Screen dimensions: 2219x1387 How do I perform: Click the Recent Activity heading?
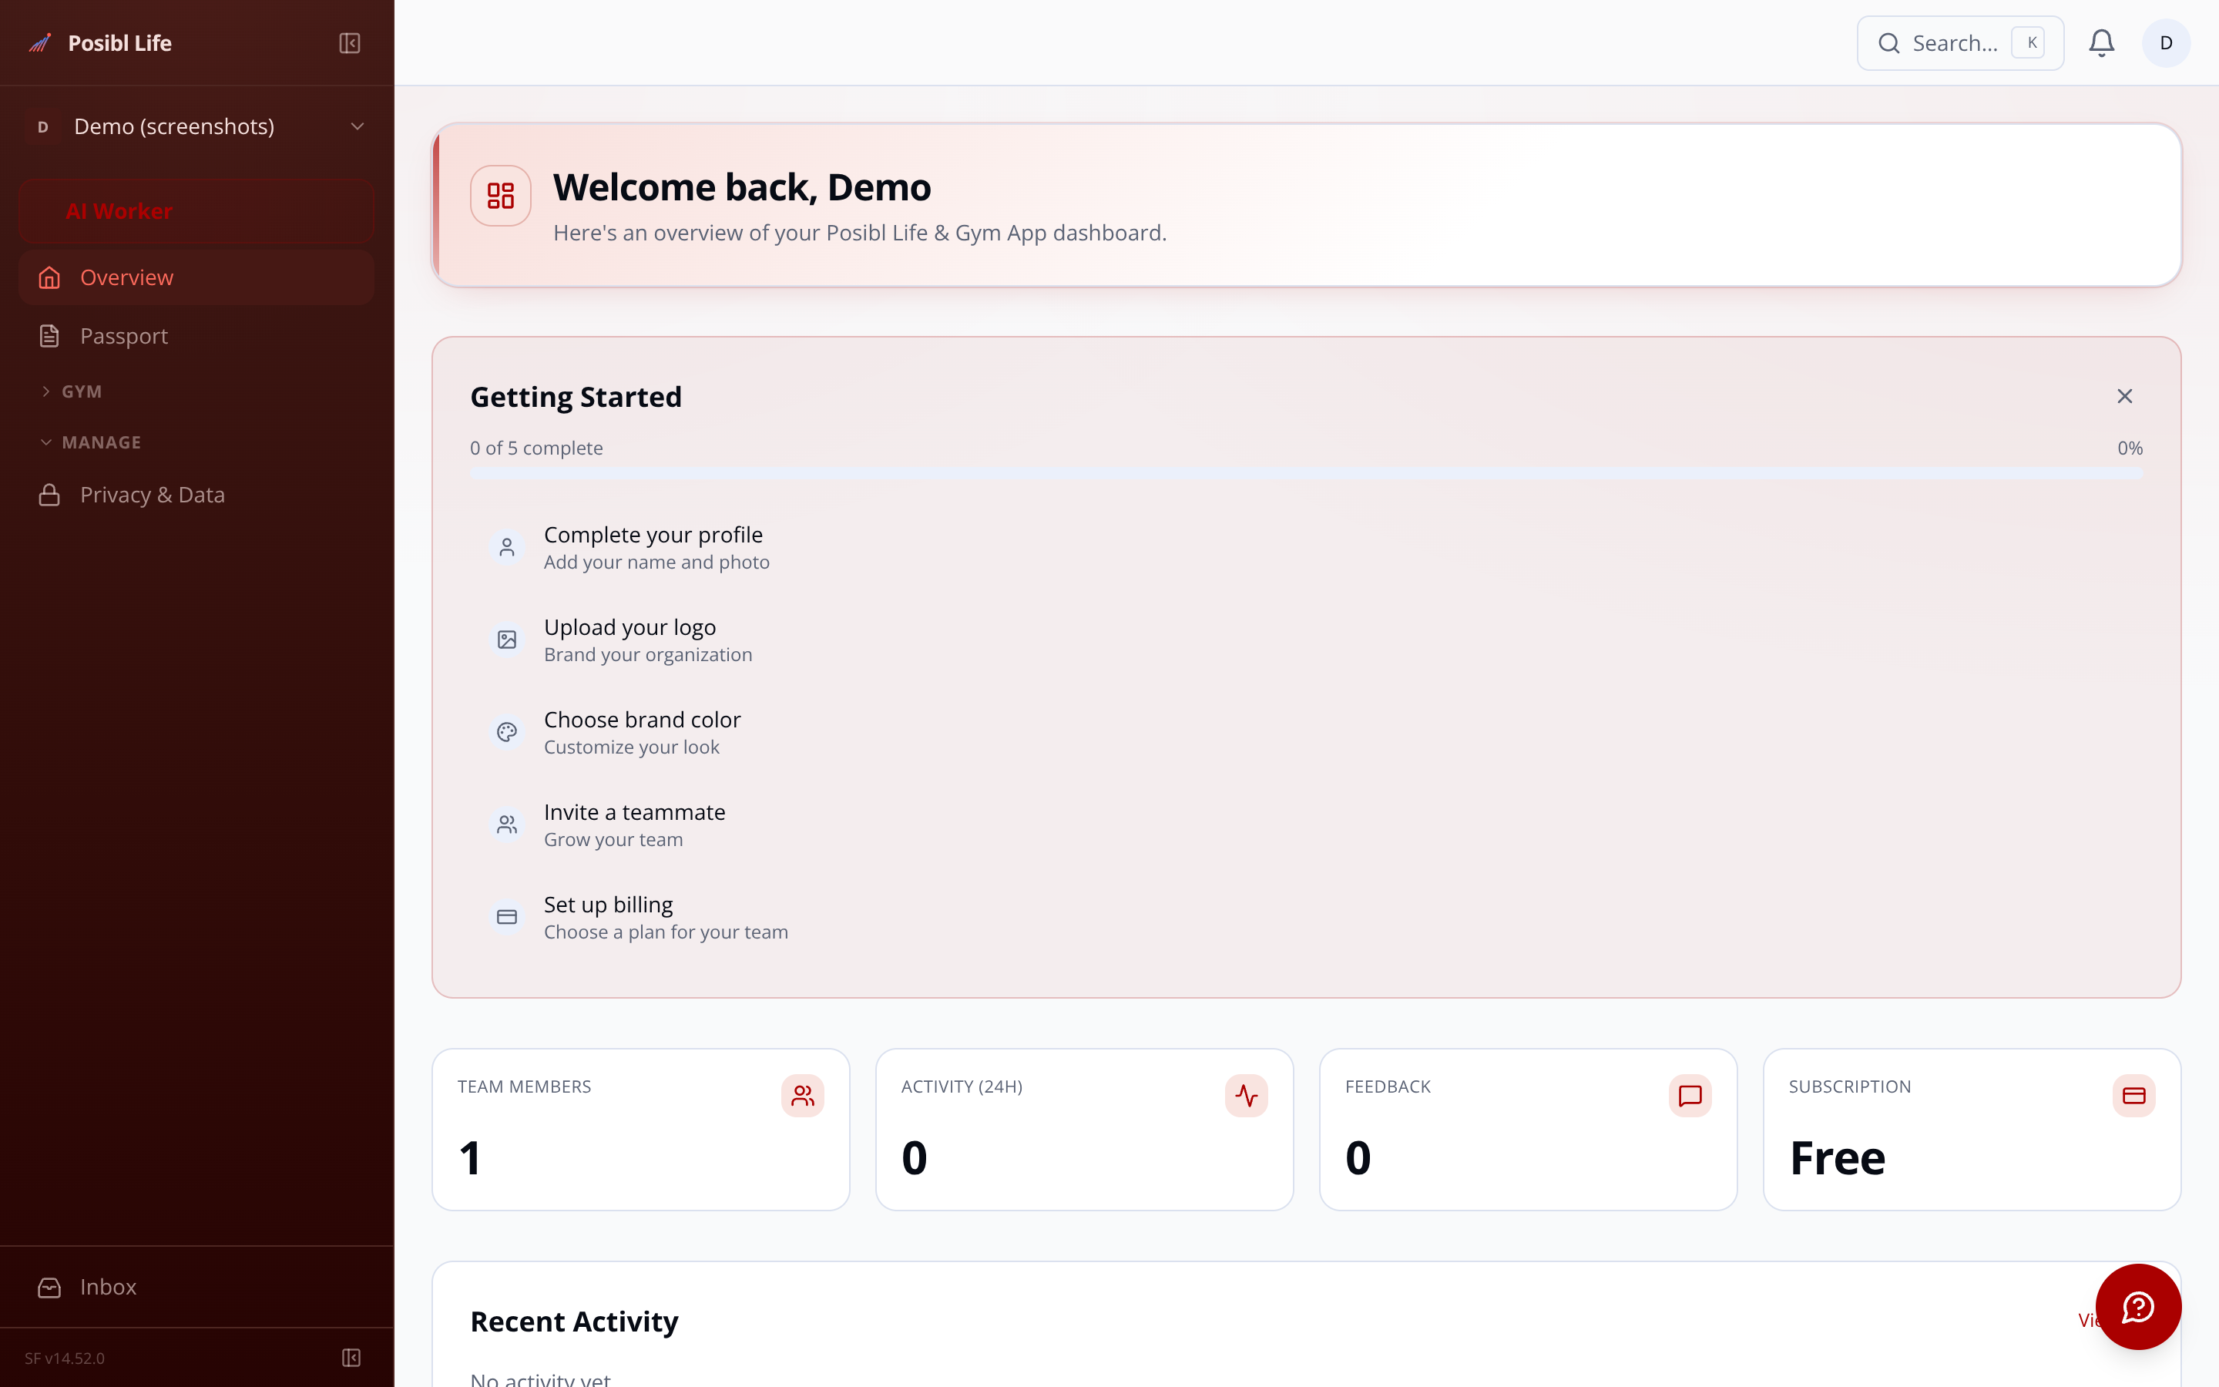[x=574, y=1321]
